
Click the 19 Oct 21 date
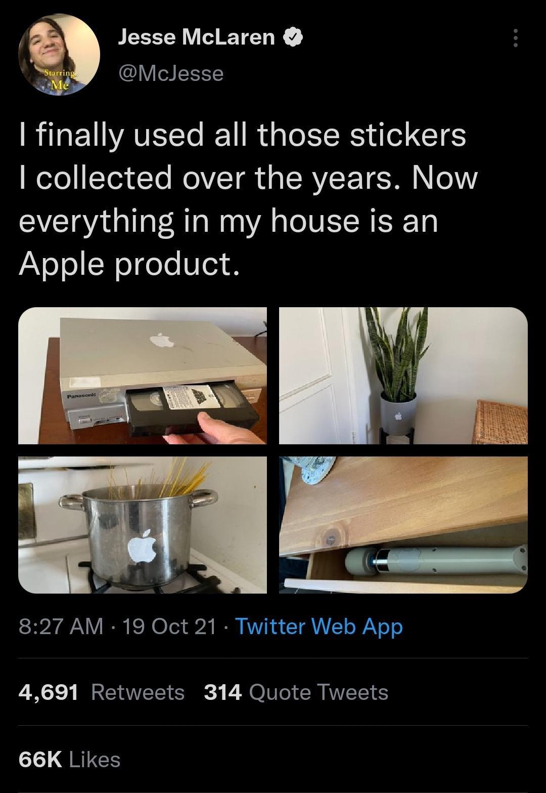point(169,626)
